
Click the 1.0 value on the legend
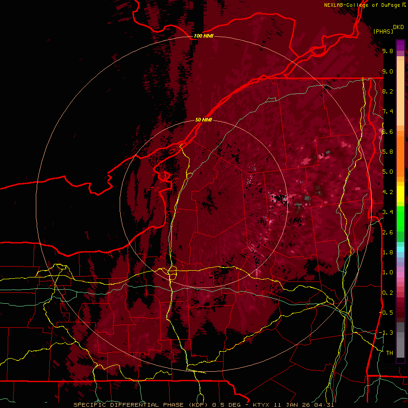point(388,272)
